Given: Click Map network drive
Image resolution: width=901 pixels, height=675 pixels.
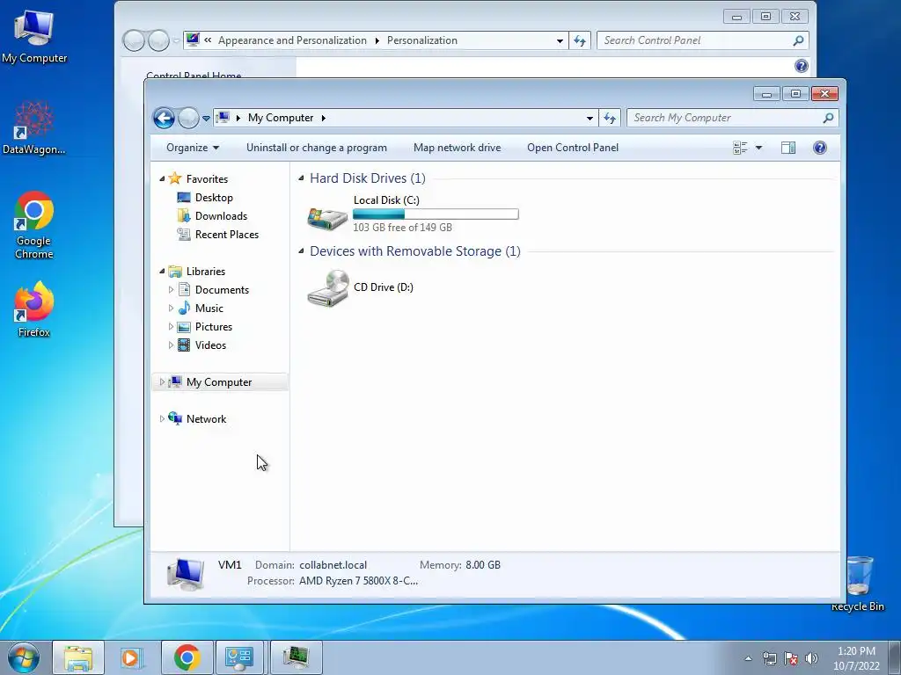Looking at the screenshot, I should click(458, 148).
